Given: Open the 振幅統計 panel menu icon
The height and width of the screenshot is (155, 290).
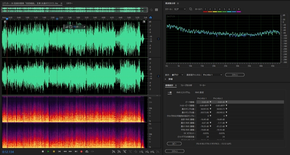Looking at the screenshot, I should coord(176,85).
